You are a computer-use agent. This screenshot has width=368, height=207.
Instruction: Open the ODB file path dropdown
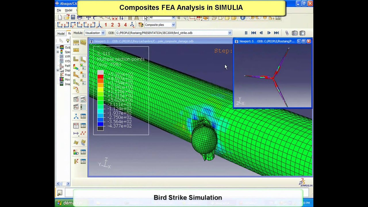click(x=229, y=33)
